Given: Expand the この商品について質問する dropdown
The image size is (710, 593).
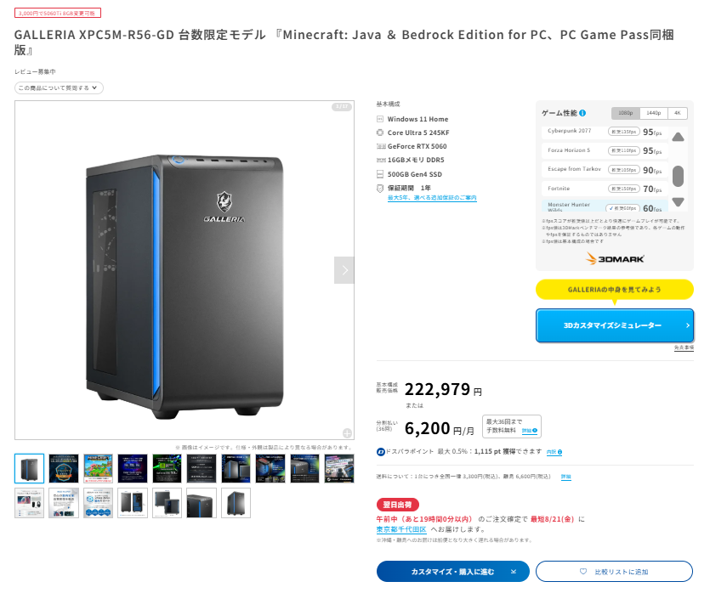Looking at the screenshot, I should [59, 88].
